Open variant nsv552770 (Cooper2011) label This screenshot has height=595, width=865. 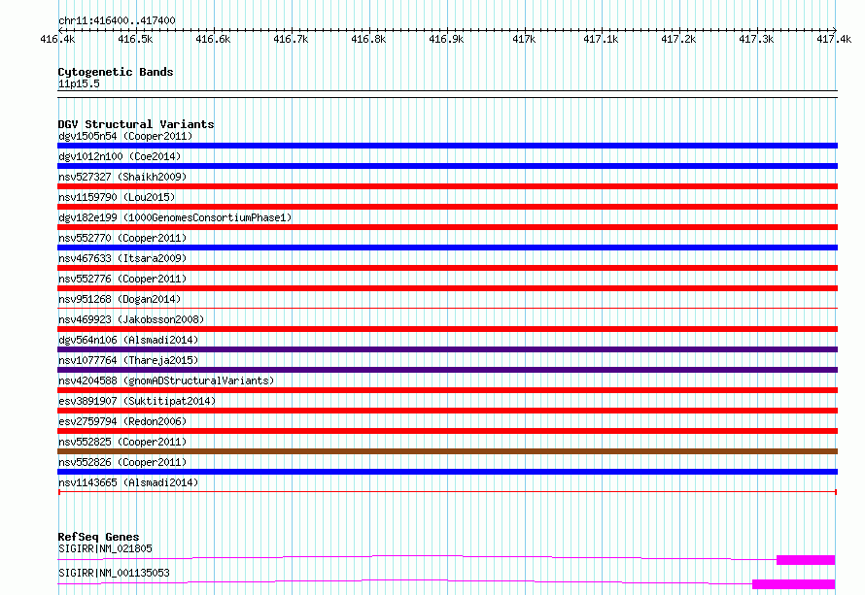tap(122, 238)
